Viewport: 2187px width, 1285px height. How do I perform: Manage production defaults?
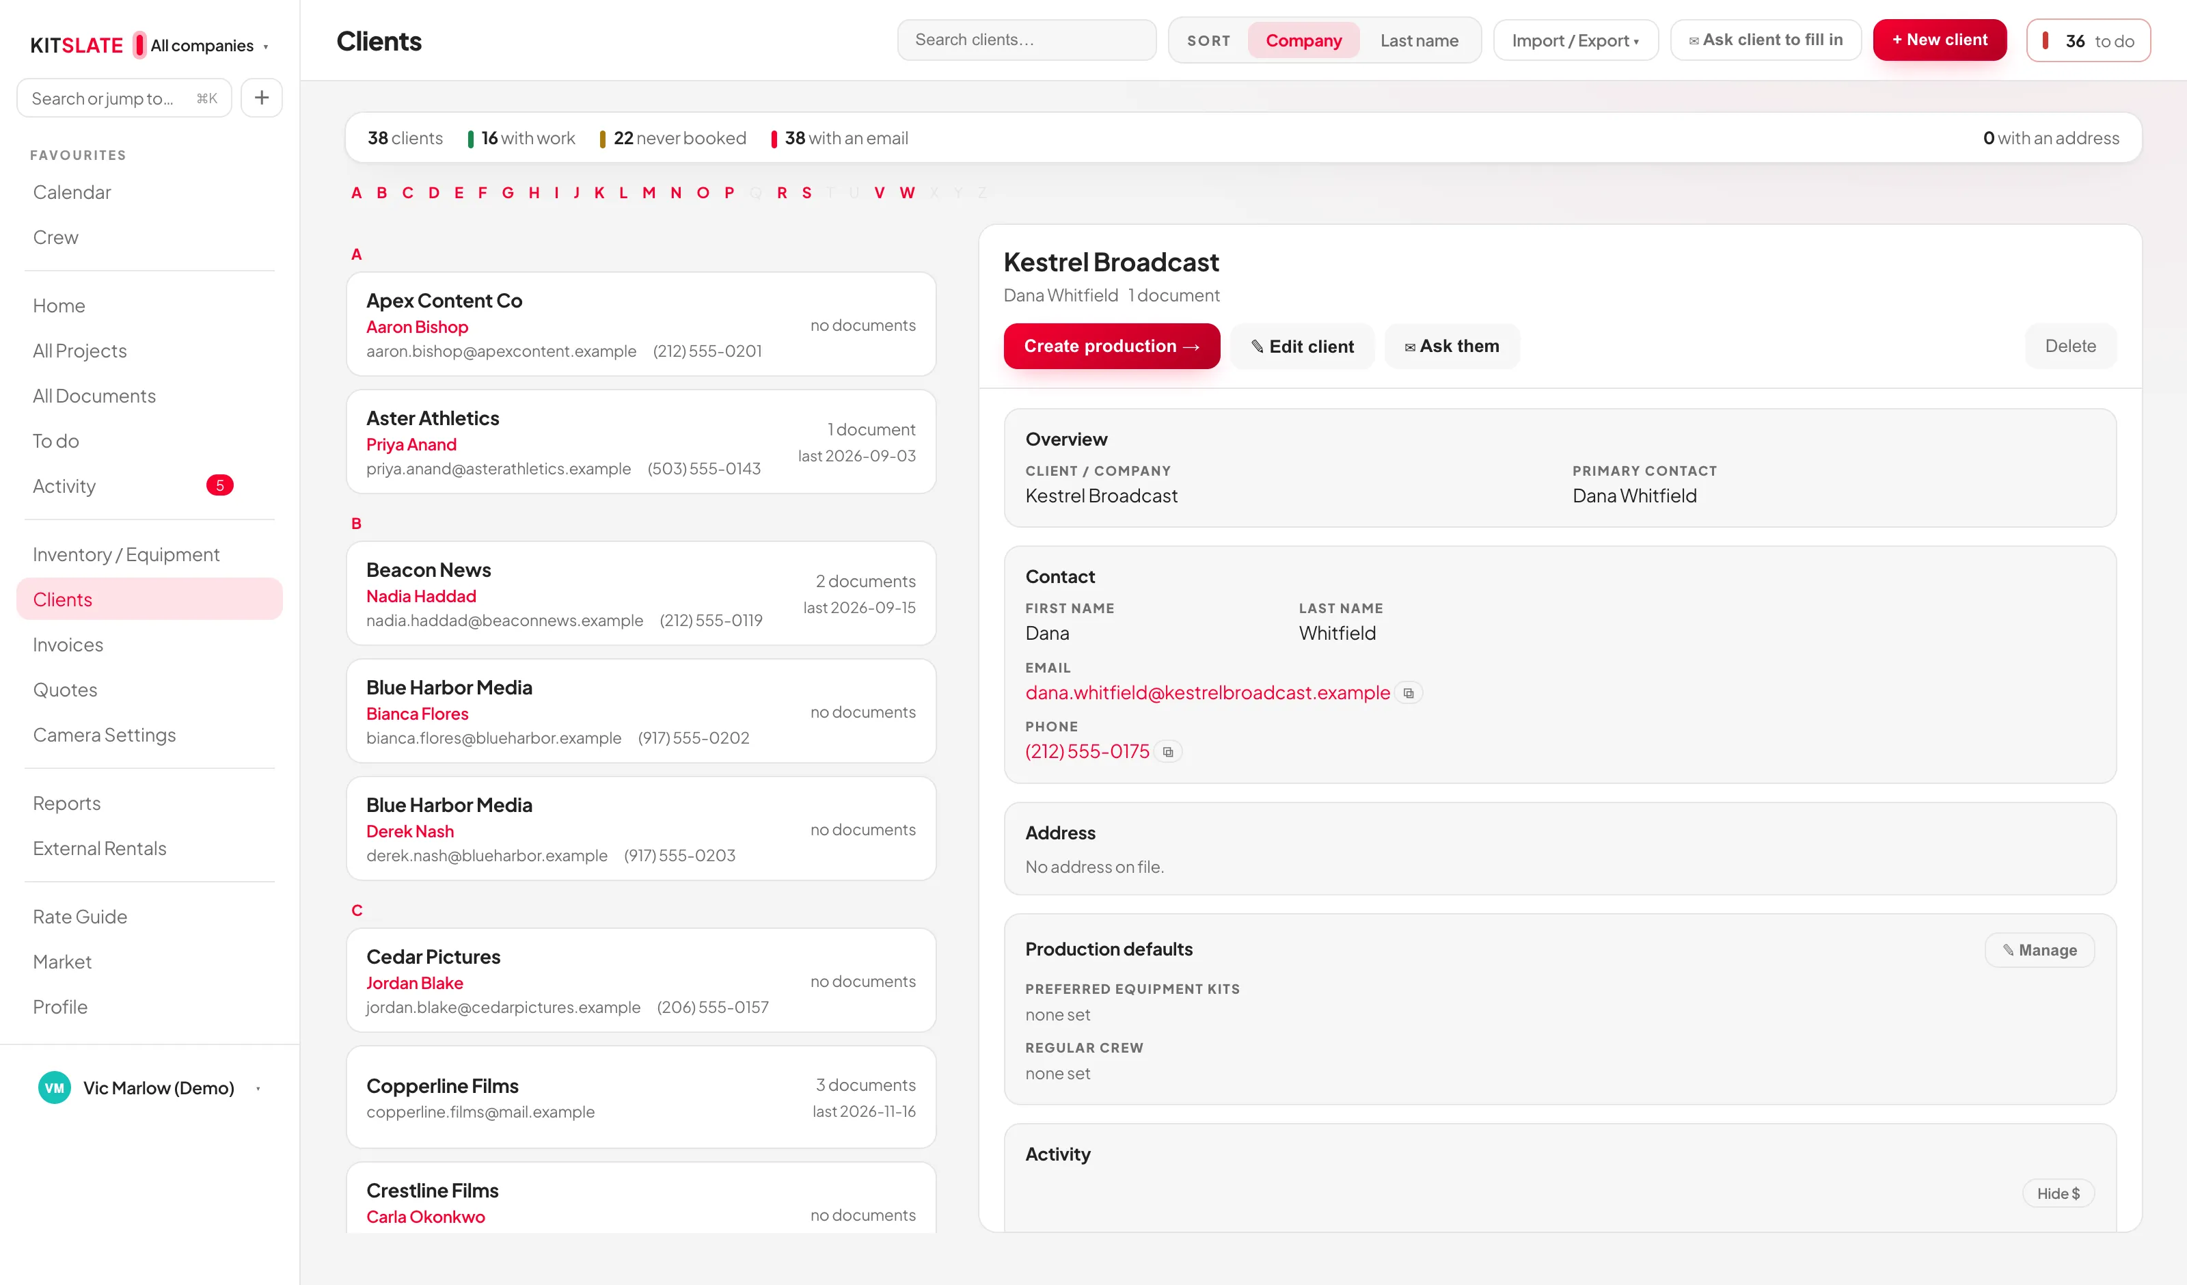click(x=2039, y=950)
